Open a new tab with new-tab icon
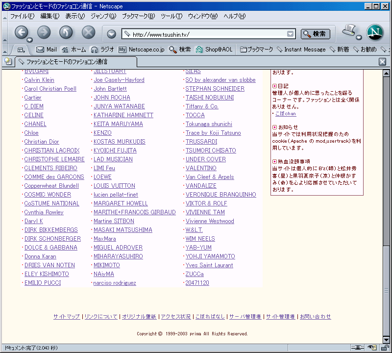The width and height of the screenshot is (392, 353). [x=8, y=61]
